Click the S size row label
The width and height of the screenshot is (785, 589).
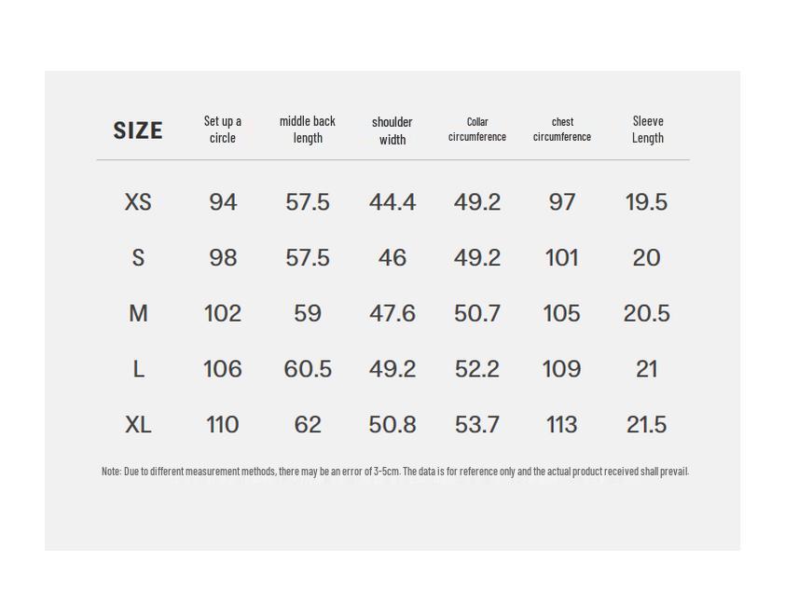(x=138, y=258)
